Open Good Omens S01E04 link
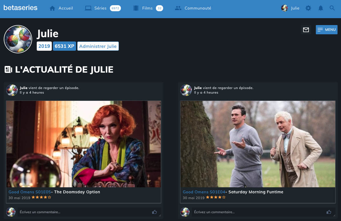341x221 pixels. coord(204,192)
